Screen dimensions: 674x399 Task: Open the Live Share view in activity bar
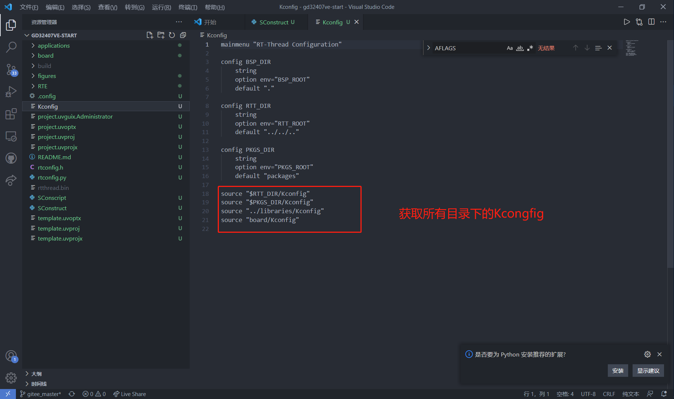tap(11, 180)
